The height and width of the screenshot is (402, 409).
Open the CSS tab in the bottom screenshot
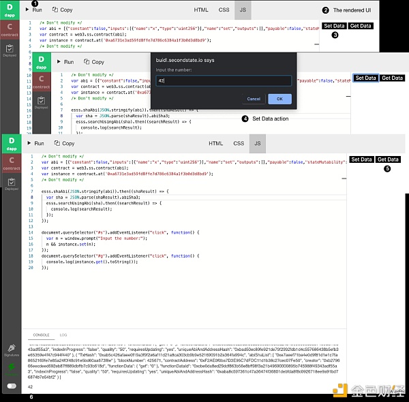tap(239, 143)
